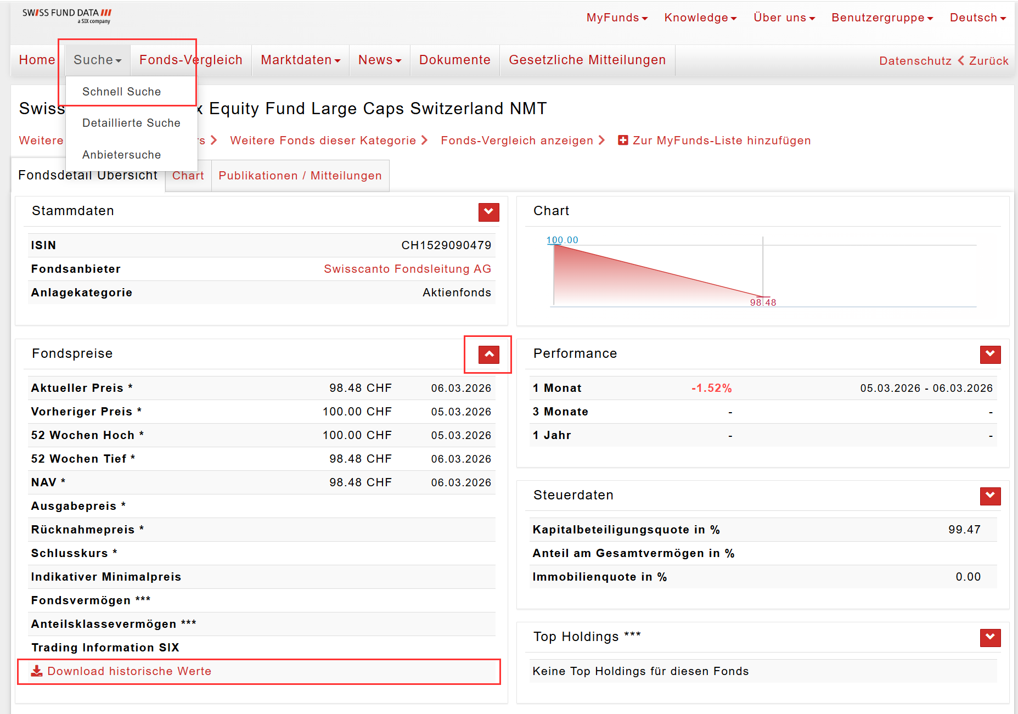Collapse the Fondspreise panel with arrow button
Screen dimensions: 1018x714
(488, 355)
